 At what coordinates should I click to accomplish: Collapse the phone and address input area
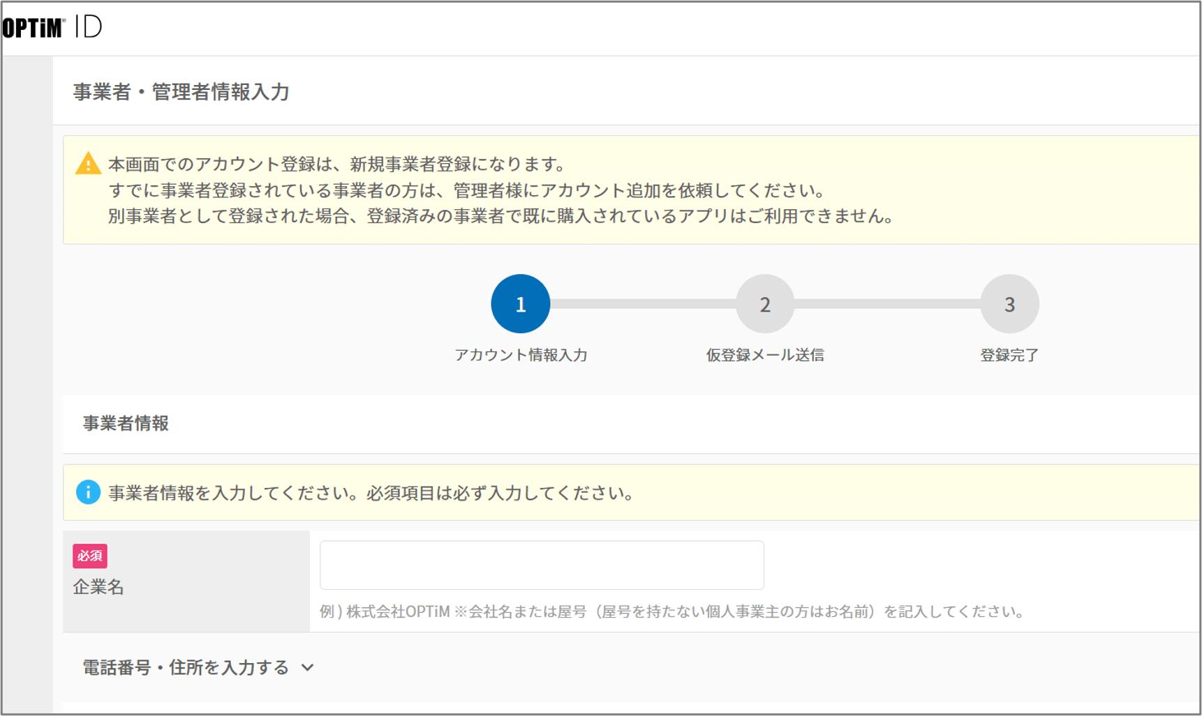(184, 667)
